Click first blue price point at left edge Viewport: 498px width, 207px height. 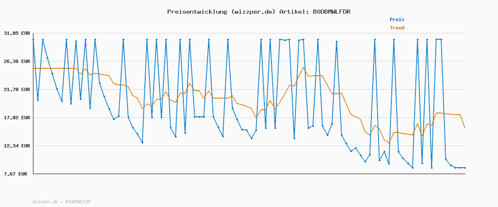click(33, 39)
